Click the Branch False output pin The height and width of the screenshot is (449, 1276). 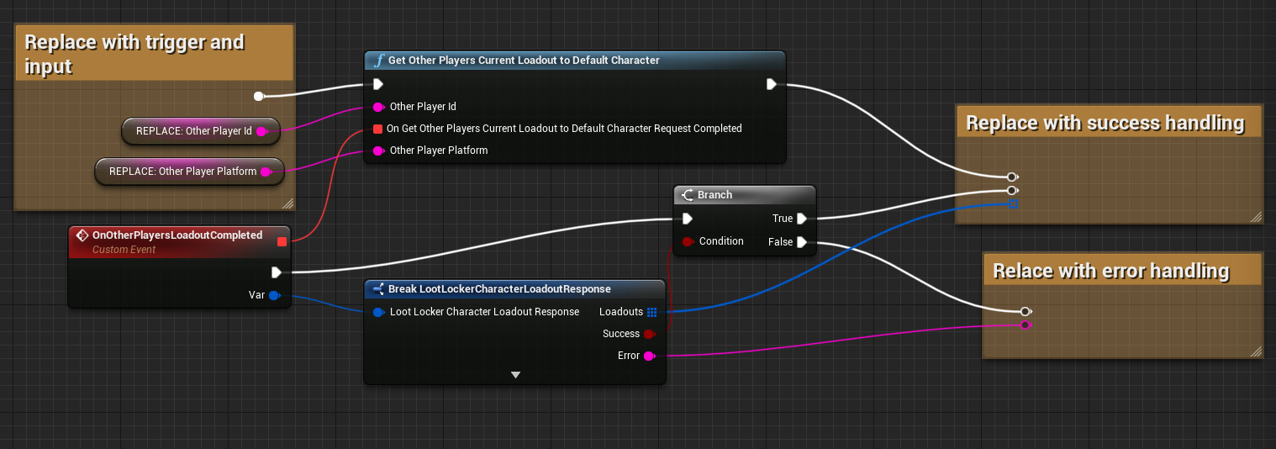click(801, 242)
